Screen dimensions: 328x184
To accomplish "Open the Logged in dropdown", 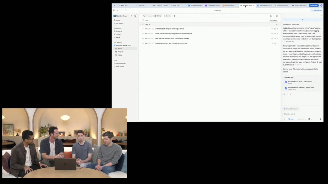I will point(301,119).
